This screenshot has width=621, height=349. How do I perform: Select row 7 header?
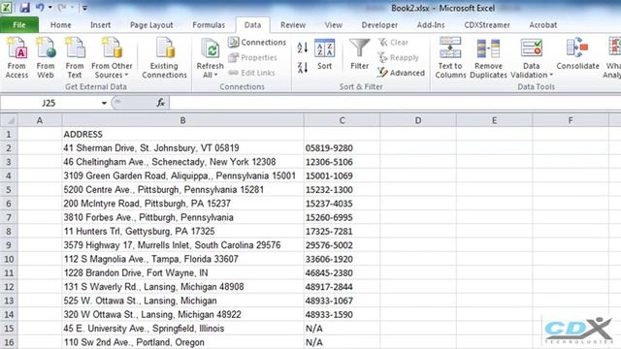[x=9, y=217]
